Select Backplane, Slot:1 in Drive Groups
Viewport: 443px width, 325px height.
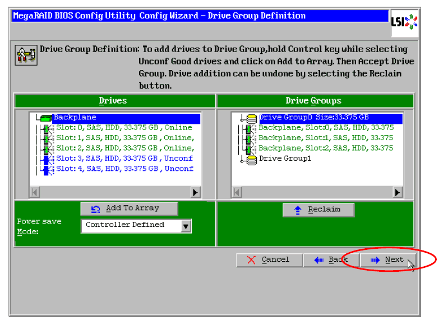(326, 138)
